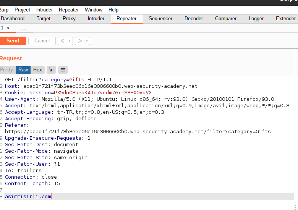Switch to the Logger tab

coord(256,19)
